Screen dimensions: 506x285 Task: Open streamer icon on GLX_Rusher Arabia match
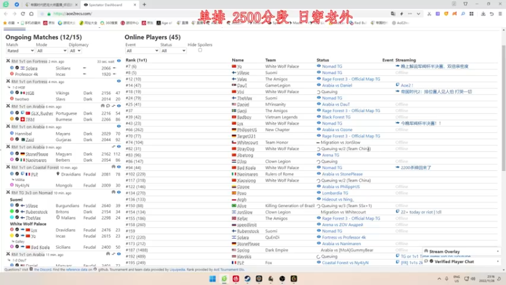102,106
